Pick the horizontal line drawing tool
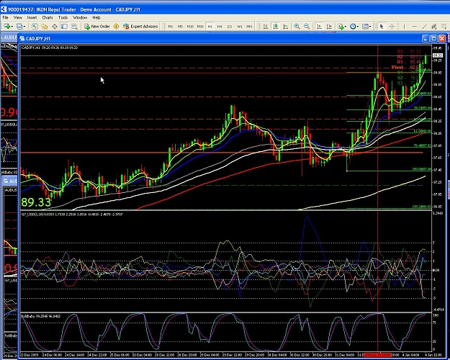Viewport: 450px width, 360px height. click(415, 27)
